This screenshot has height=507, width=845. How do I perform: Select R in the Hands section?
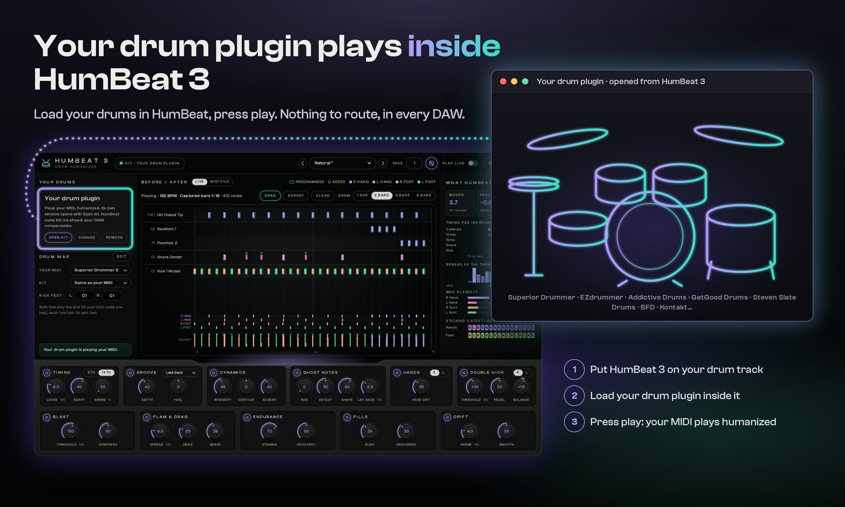434,373
